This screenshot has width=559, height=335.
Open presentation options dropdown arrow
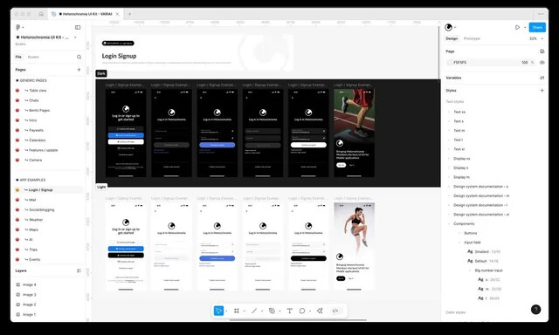525,28
